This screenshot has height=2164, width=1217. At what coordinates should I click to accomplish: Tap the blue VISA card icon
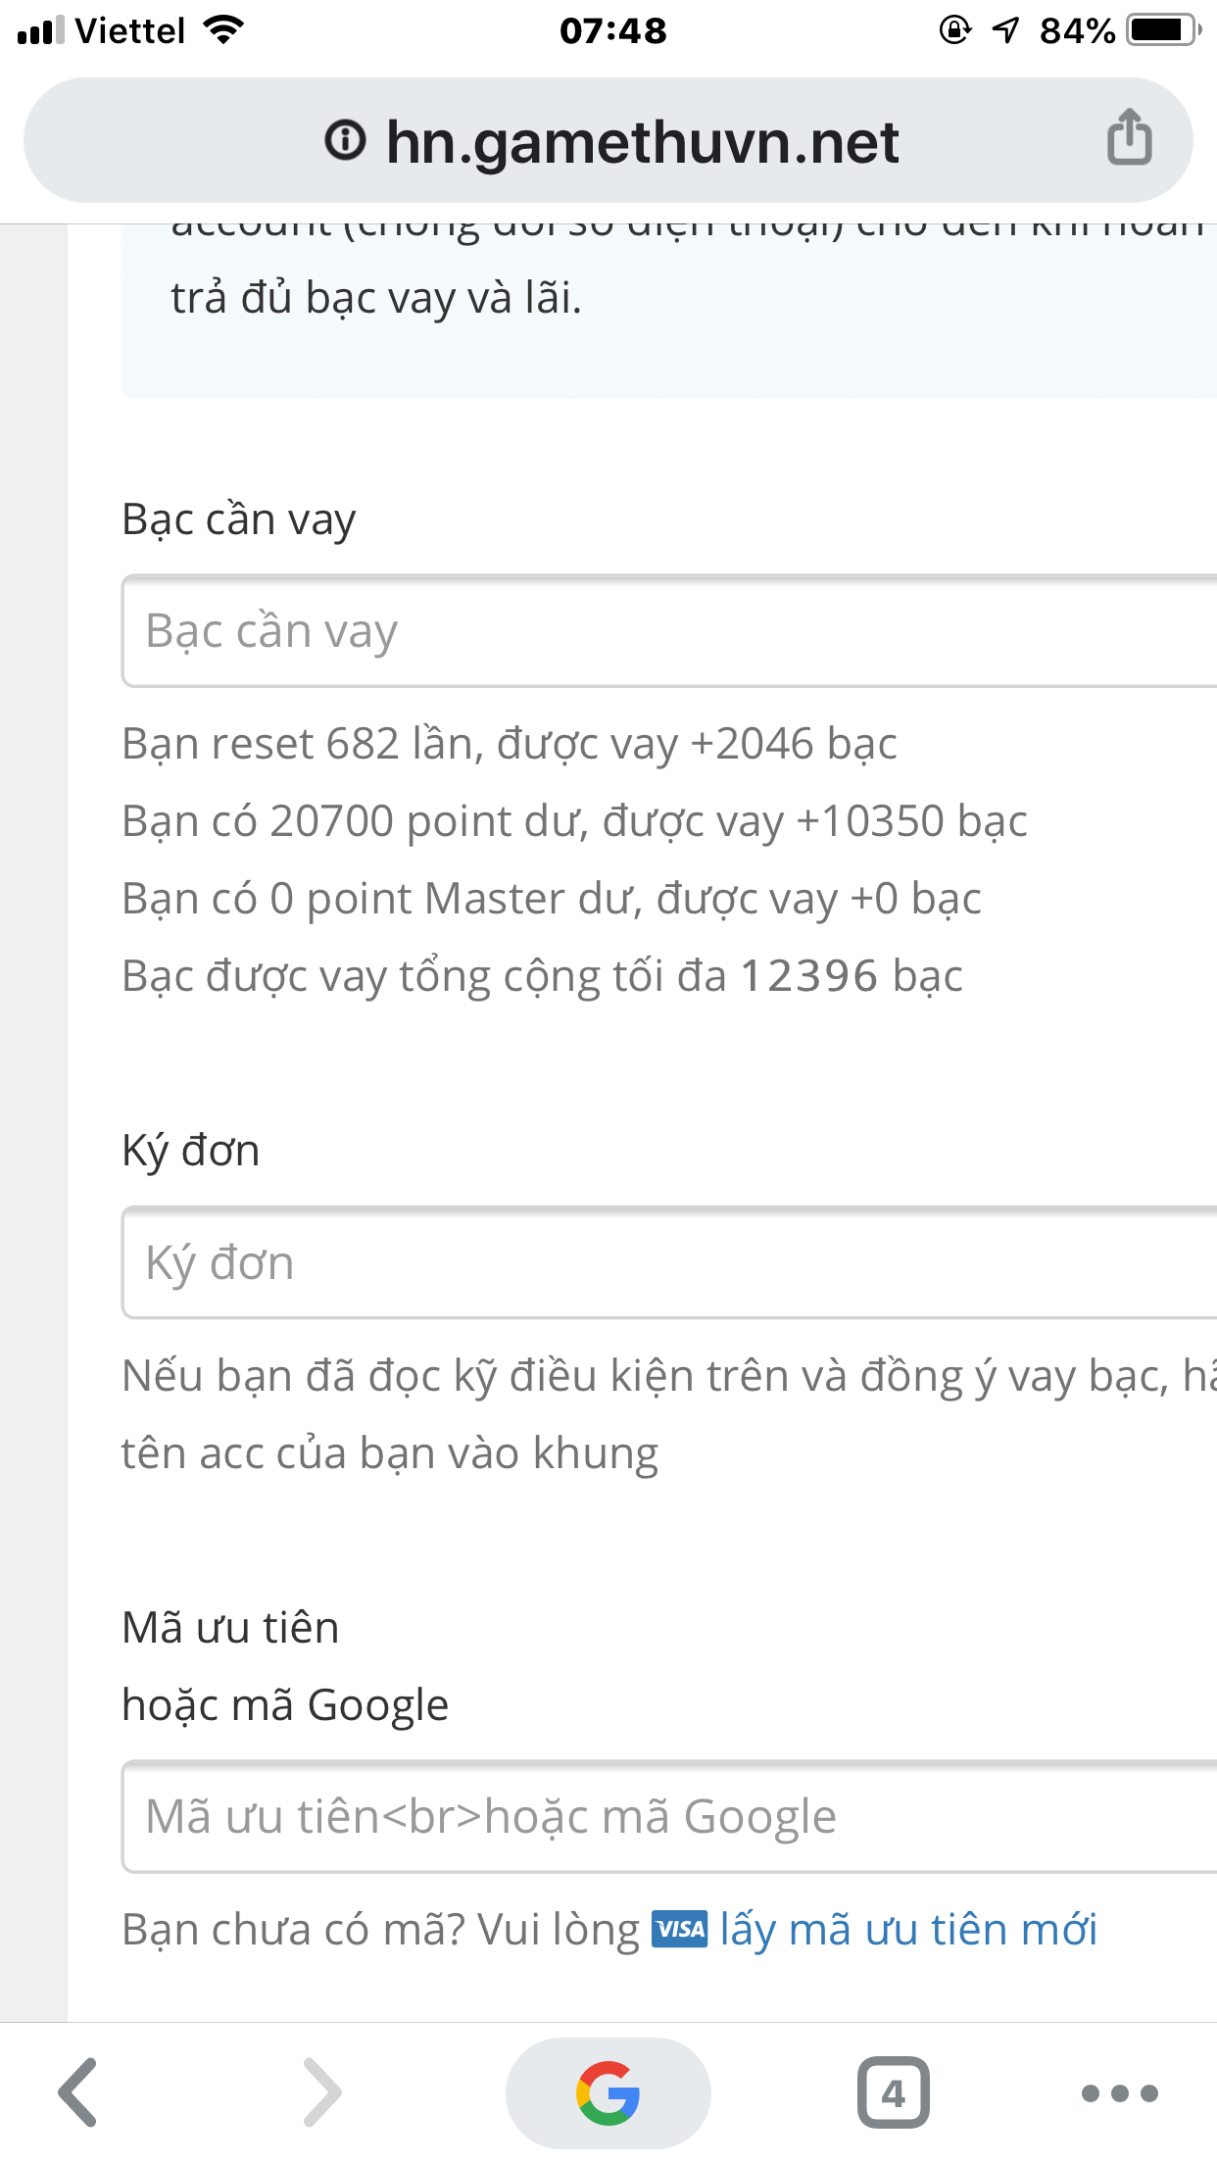pos(679,1929)
